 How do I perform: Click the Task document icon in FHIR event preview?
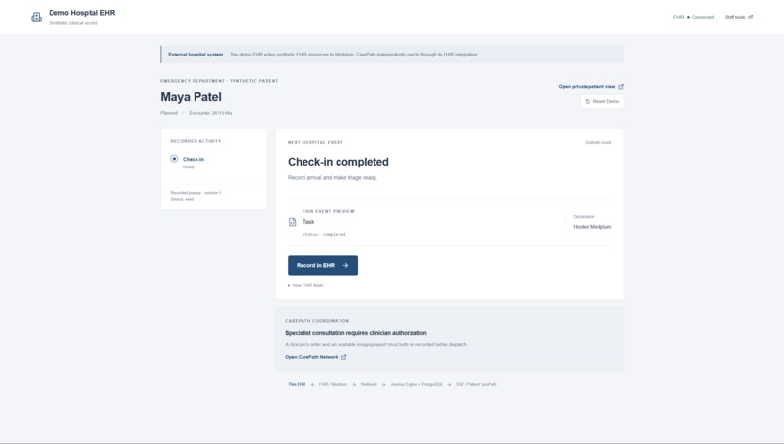pyautogui.click(x=293, y=222)
